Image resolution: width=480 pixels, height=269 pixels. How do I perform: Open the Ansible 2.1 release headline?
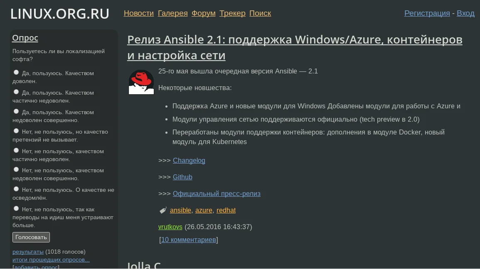(x=295, y=47)
